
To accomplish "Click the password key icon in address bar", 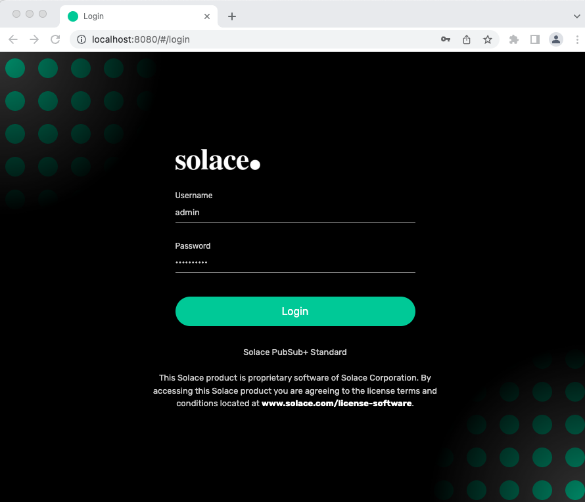I will point(446,39).
